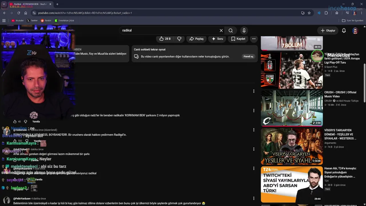
Task: Switch to the Radikal - KORKMAM BEN tab
Action: 30,4
